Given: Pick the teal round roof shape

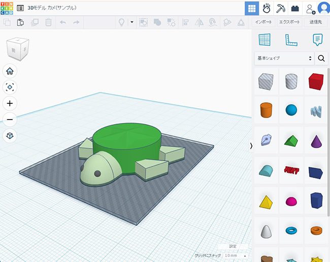Looking at the screenshot, I should [266, 170].
